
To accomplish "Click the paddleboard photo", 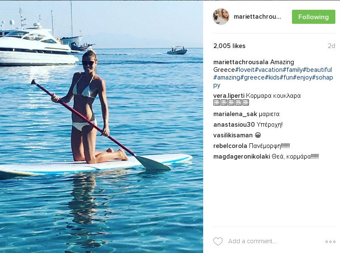I will click(x=101, y=127).
